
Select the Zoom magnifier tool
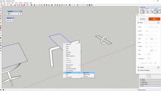39,5
